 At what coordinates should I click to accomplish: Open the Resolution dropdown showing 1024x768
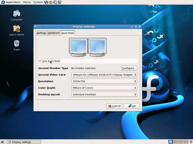click(104, 81)
